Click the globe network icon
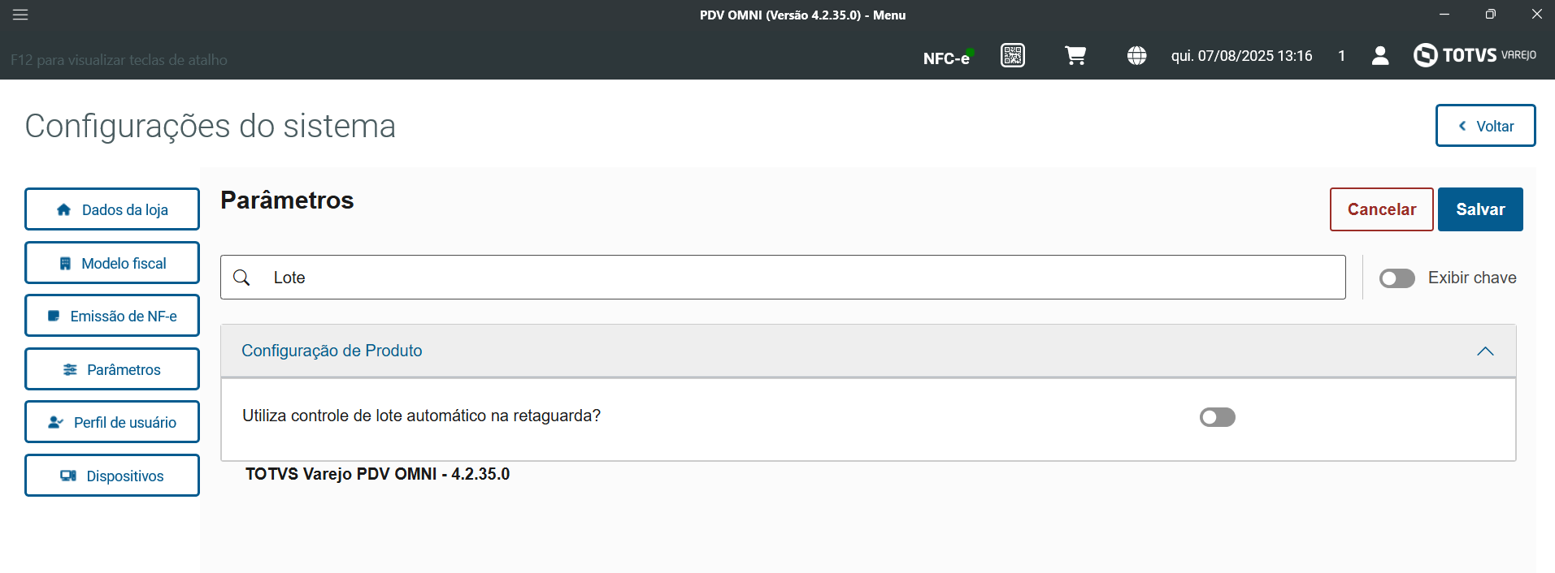The width and height of the screenshot is (1555, 573). tap(1136, 55)
